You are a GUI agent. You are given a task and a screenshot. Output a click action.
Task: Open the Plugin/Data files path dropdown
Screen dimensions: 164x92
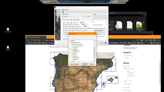(106, 12)
